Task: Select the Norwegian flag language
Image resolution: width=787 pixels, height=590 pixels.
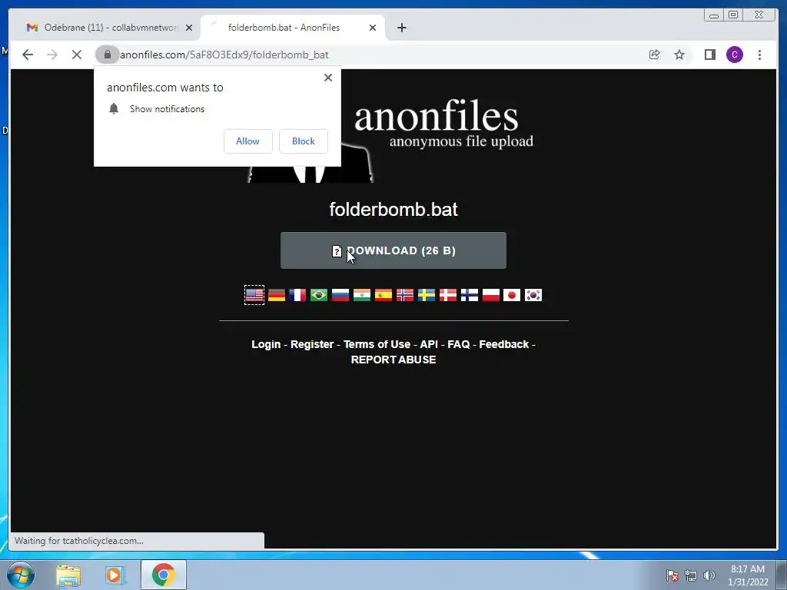Action: [405, 295]
